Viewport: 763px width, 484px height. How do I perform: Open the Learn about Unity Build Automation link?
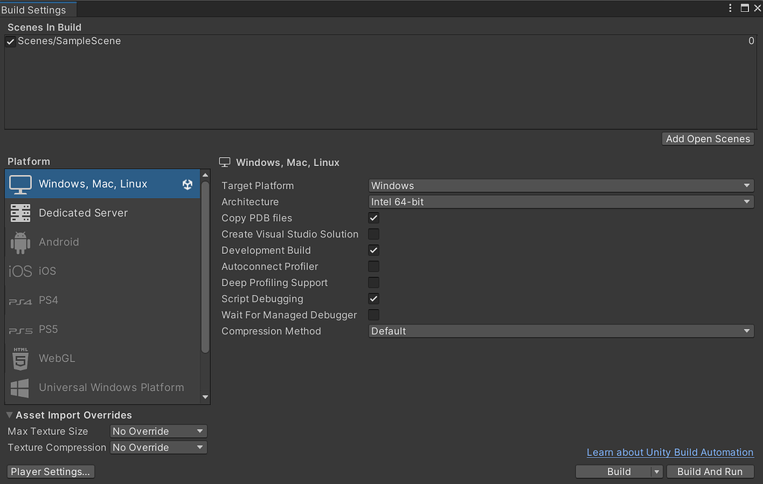click(x=670, y=452)
